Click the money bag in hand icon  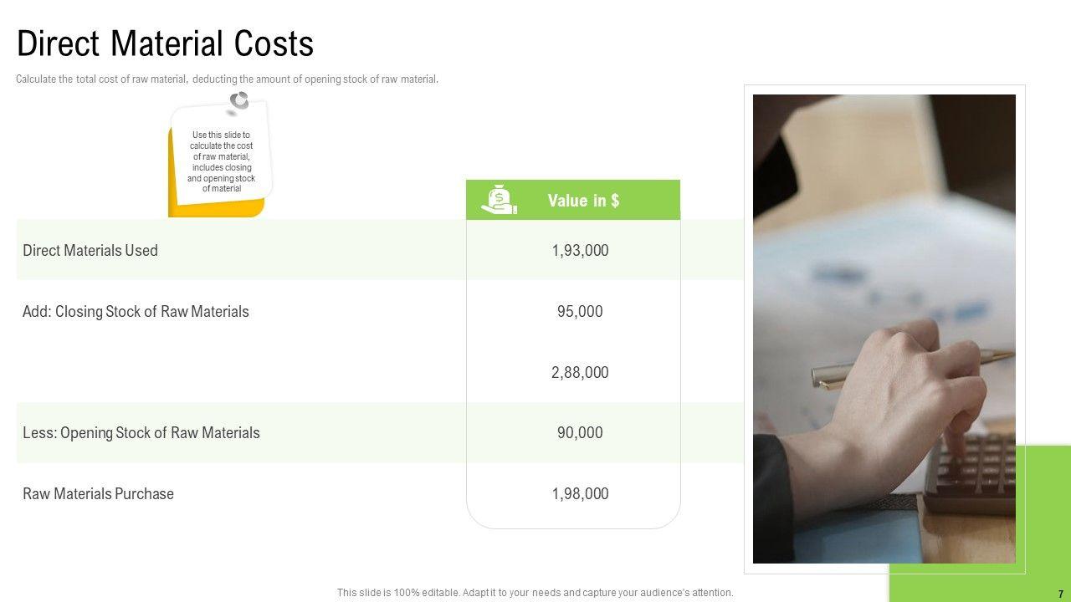pyautogui.click(x=500, y=200)
